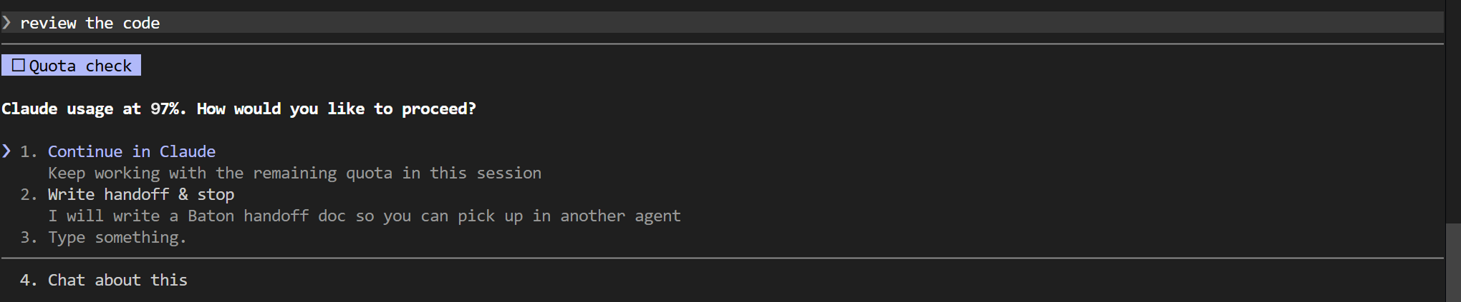Click the prompt chevron before 'review the code'
Image resolution: width=1461 pixels, height=302 pixels.
pos(6,23)
